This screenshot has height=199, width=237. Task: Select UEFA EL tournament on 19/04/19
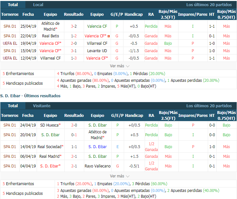(10, 43)
